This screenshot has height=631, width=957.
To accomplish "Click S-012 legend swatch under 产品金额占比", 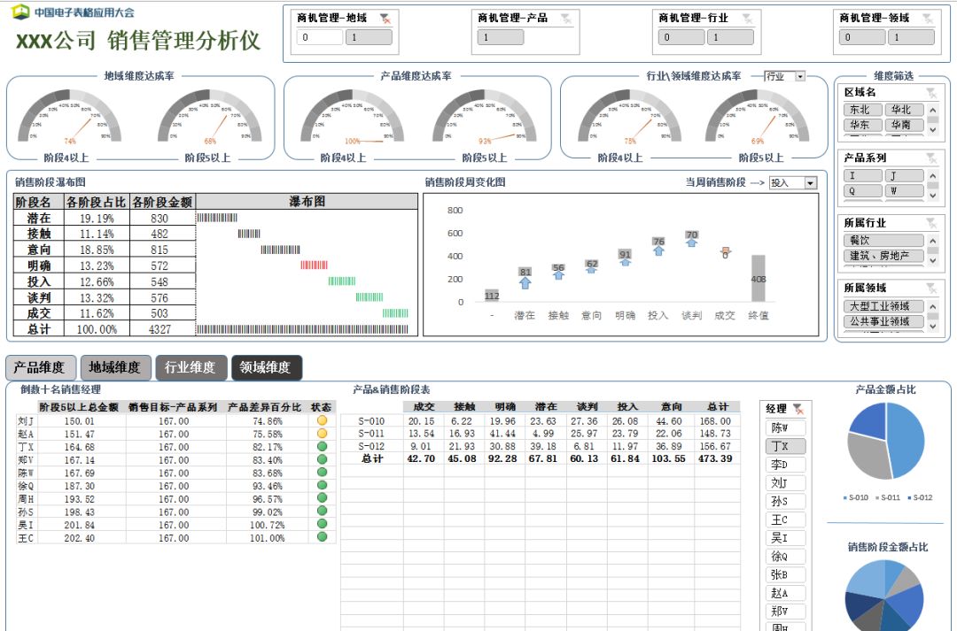I will coord(909,498).
